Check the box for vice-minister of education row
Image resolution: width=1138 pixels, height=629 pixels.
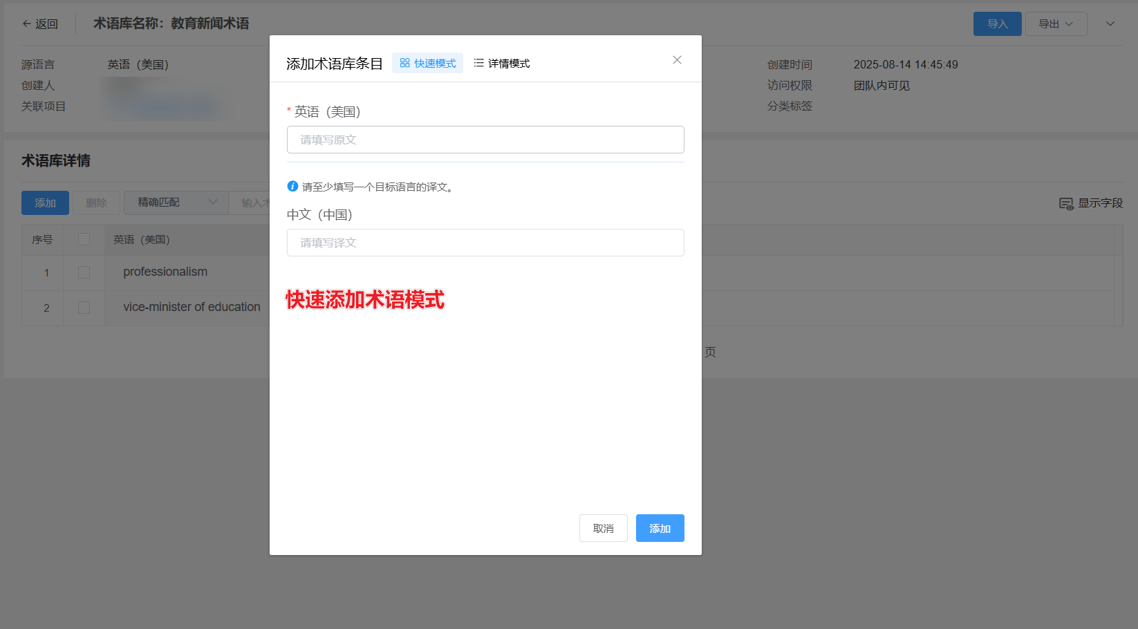[84, 308]
